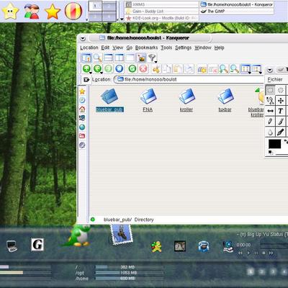
Task: Open the GIMP window menu arrow button
Action: click(270, 70)
